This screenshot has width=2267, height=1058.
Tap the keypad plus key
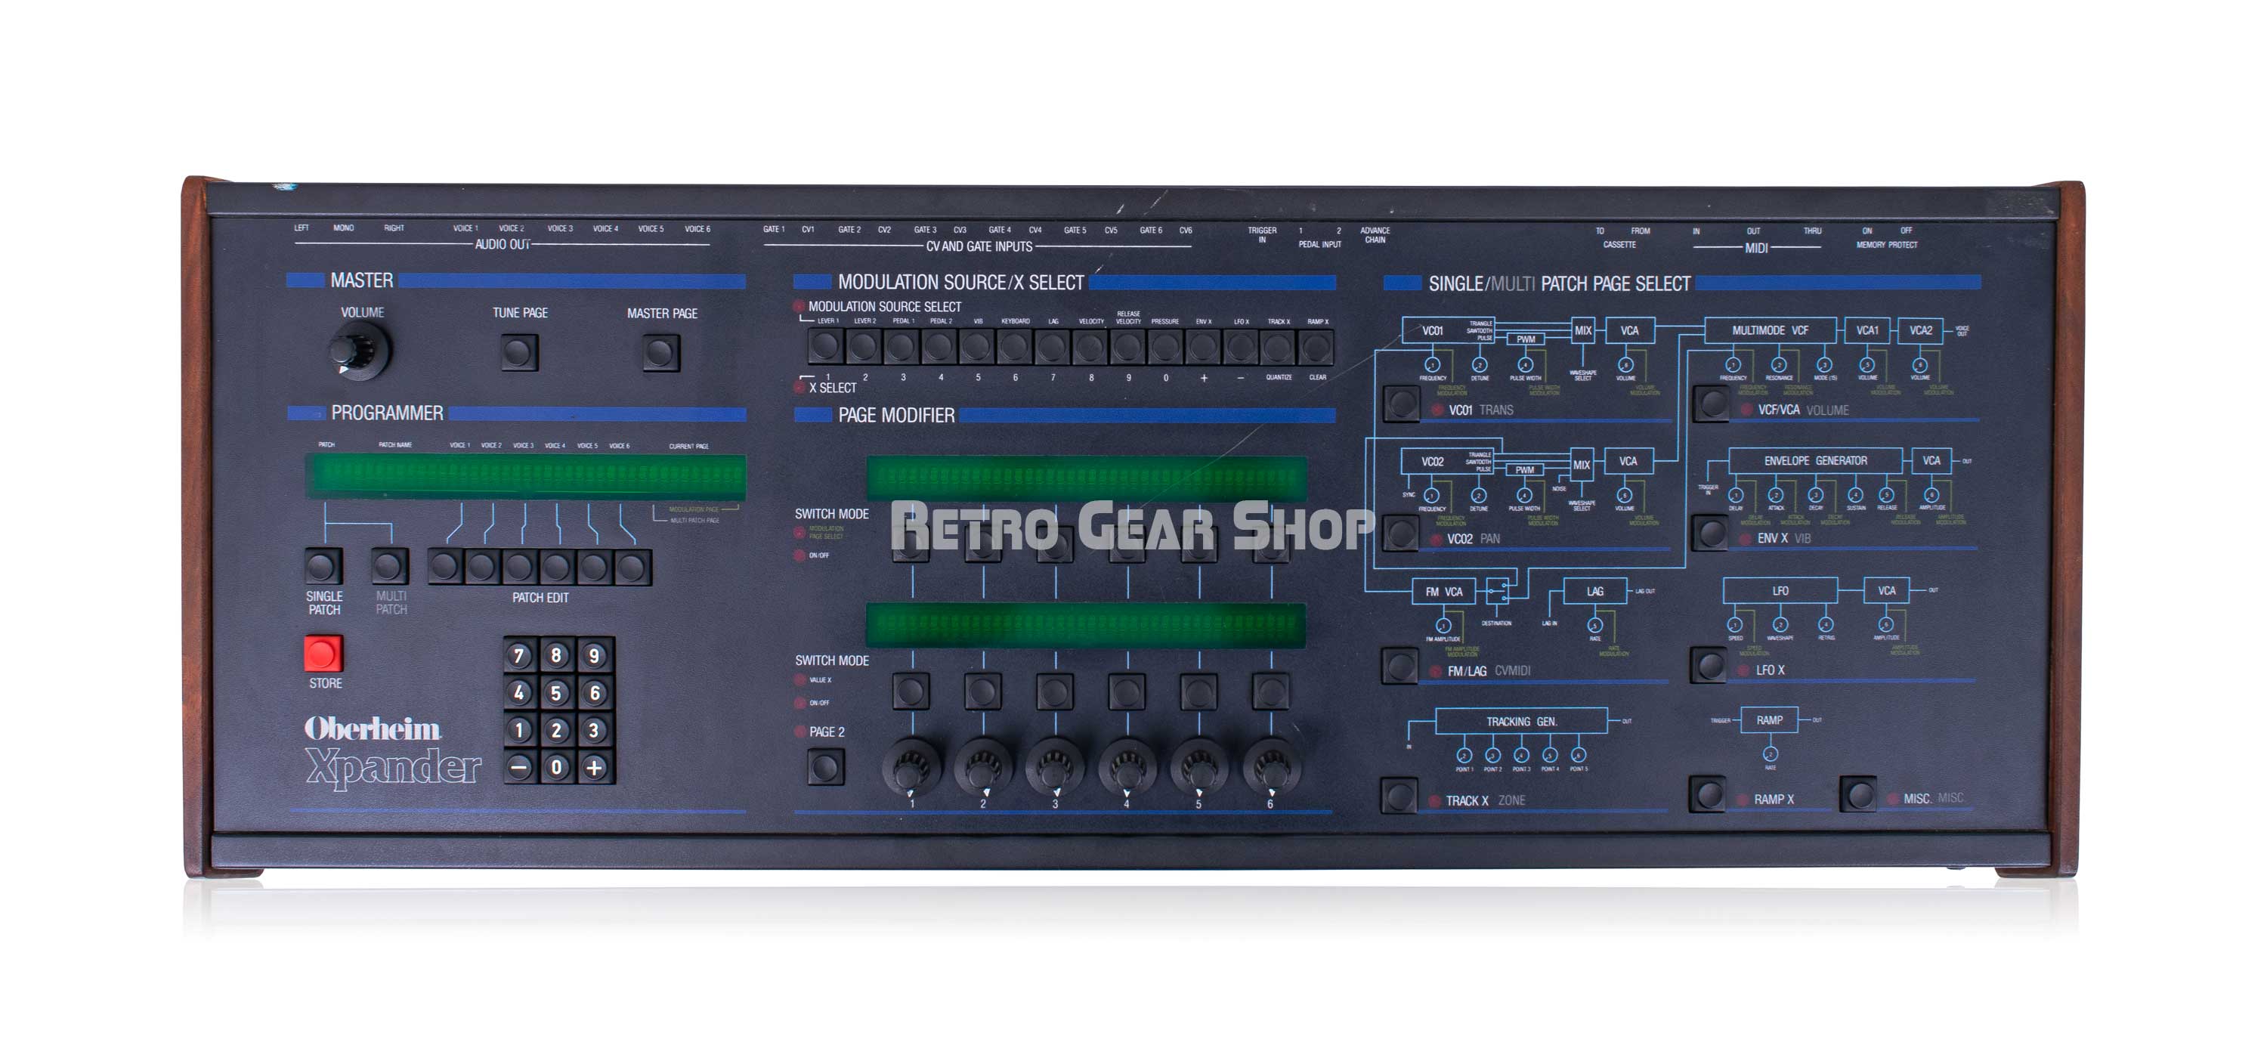coord(594,766)
